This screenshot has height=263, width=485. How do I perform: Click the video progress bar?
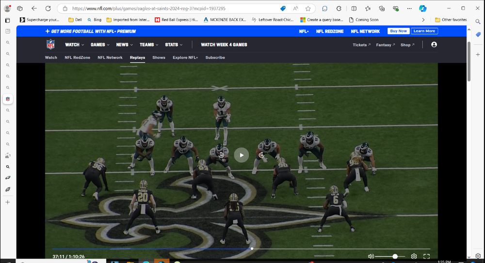pyautogui.click(x=194, y=249)
